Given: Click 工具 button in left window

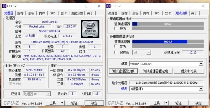Looking at the screenshot, I should (x=53, y=103).
